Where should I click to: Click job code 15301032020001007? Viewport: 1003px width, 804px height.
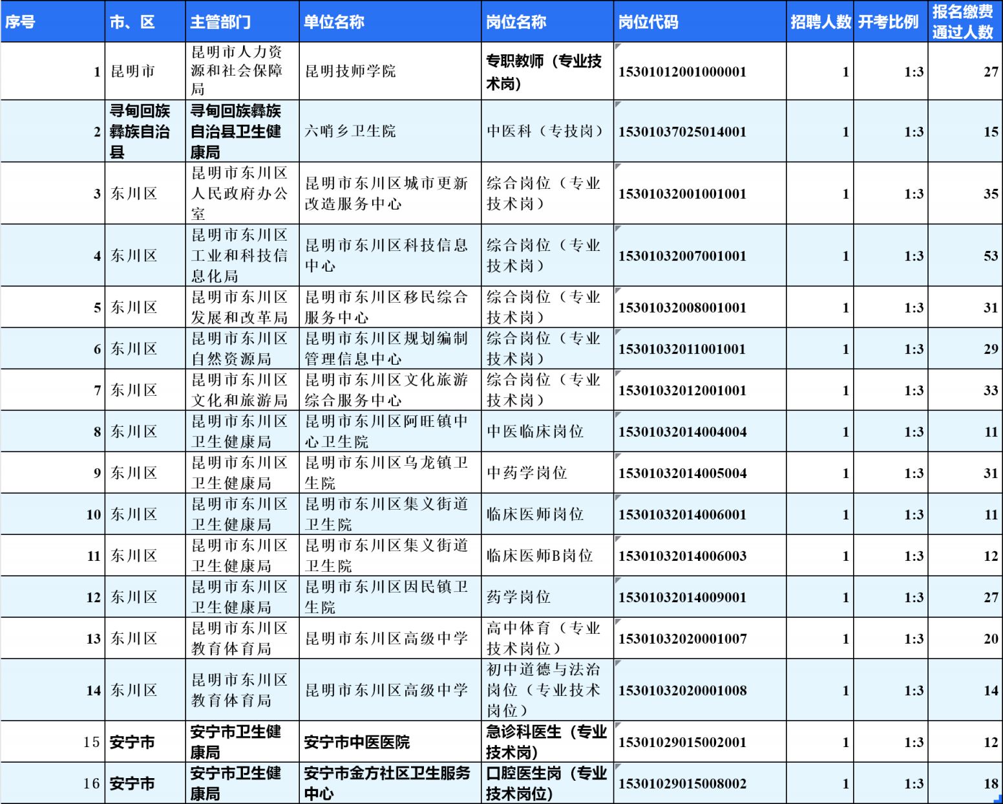[700, 638]
